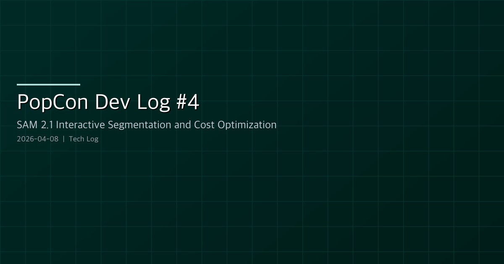504x264 pixels.
Task: Select SAM 2.1 in the subtitle text
Action: point(36,124)
